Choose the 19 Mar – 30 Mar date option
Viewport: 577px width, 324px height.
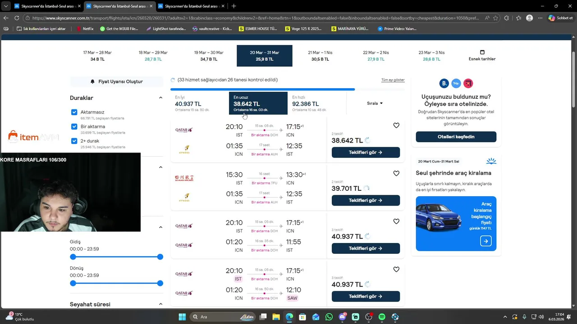tap(209, 56)
